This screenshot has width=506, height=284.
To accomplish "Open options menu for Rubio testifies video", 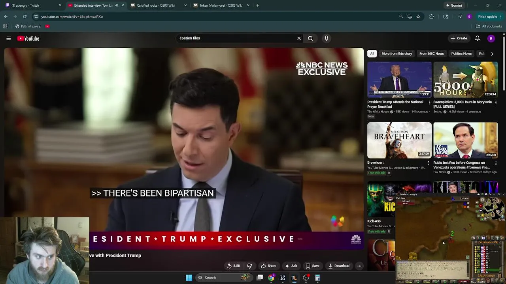I will [496, 163].
